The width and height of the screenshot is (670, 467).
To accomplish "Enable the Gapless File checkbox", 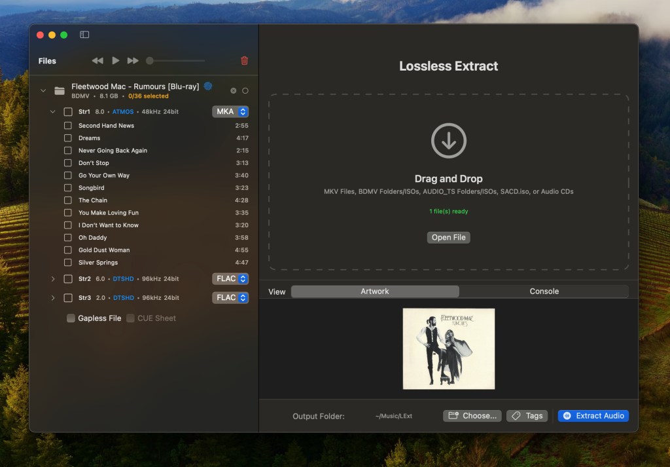I will (71, 318).
